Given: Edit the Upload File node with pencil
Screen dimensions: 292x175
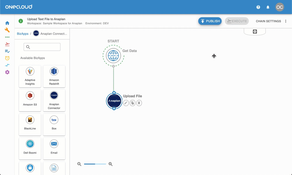Looking at the screenshot, I should click(126, 103).
